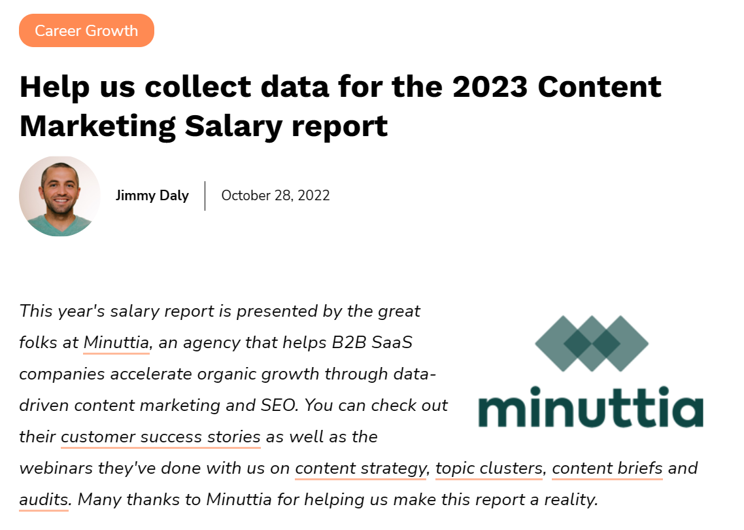Screen dimensions: 744x530
Task: Click the divider between author and date
Action: (205, 196)
